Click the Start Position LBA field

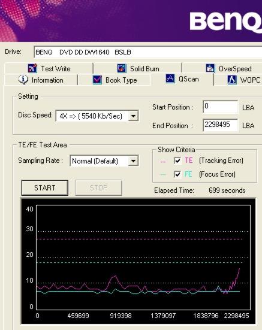coord(221,107)
